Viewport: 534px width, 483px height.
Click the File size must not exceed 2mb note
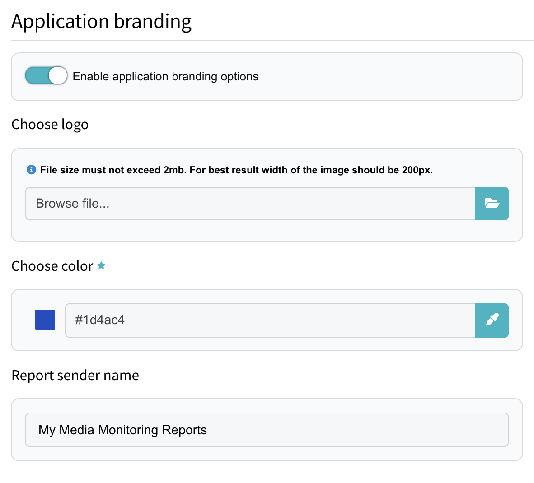pyautogui.click(x=236, y=170)
